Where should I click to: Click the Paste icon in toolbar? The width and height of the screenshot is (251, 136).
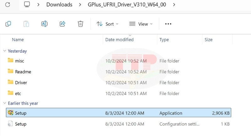26,24
